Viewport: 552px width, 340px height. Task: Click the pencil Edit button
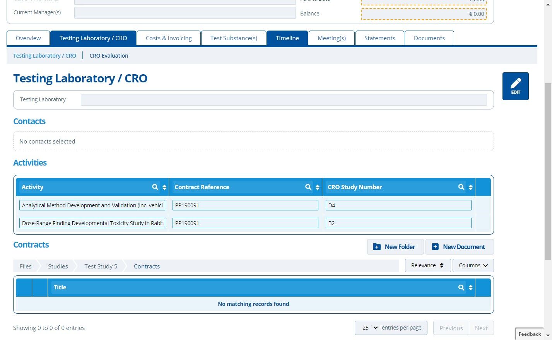click(x=515, y=86)
